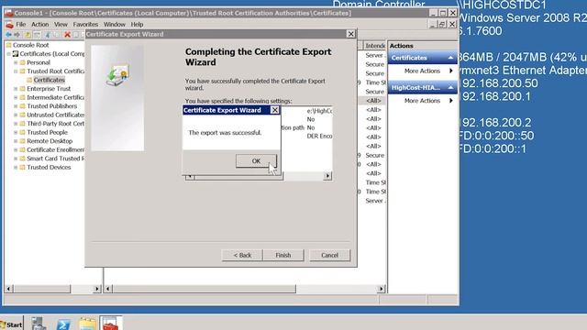Select the highlighted Certificates subfolder
The width and height of the screenshot is (587, 330).
[49, 80]
